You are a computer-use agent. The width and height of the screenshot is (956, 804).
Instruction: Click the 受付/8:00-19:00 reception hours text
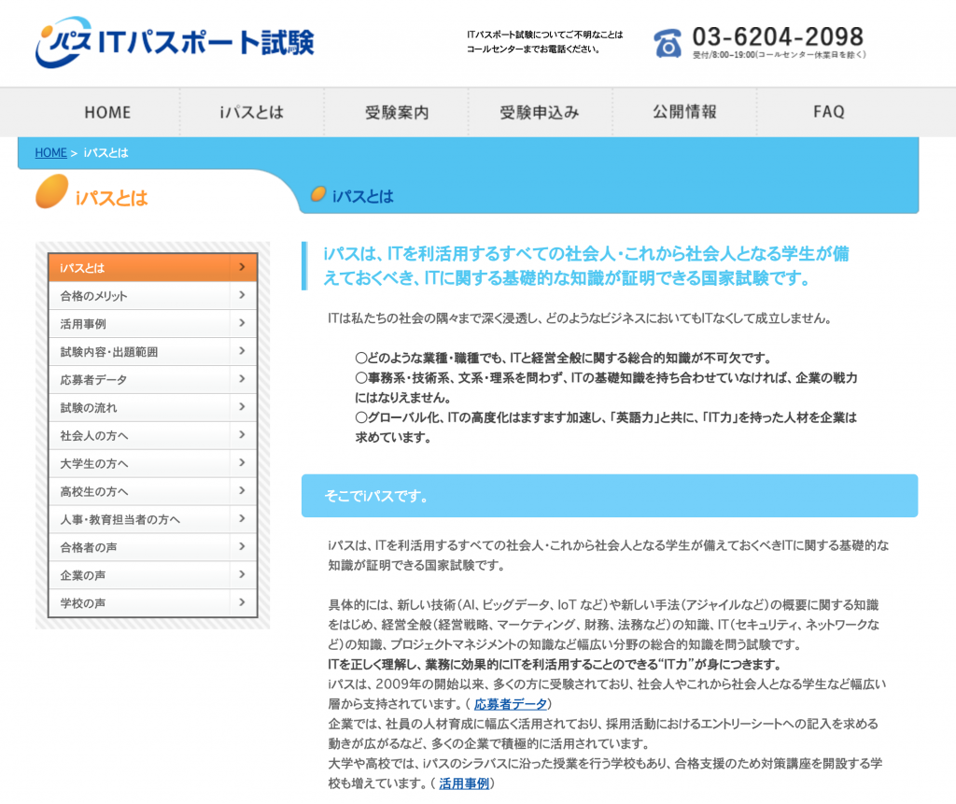780,55
